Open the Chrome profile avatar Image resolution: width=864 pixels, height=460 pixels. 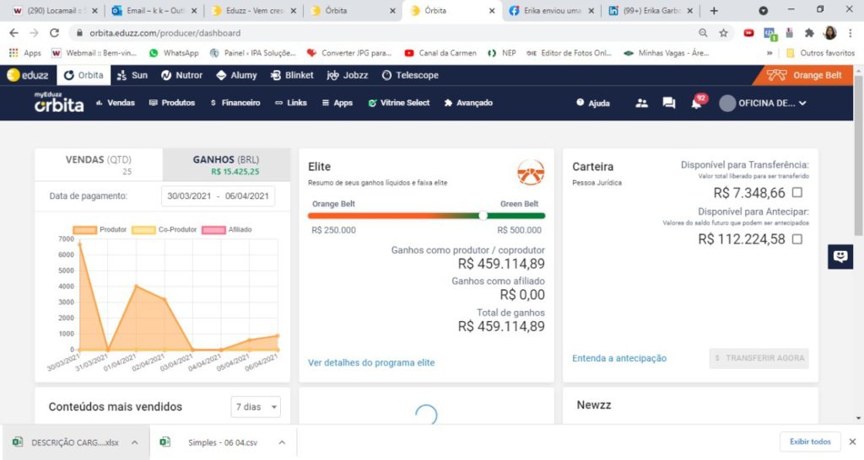point(830,33)
